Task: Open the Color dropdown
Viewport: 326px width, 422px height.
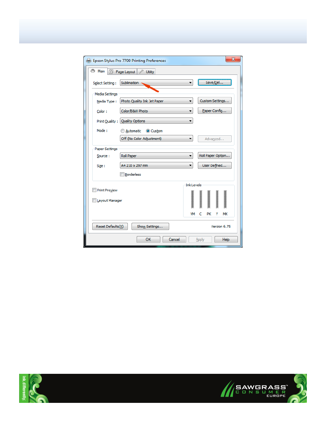Action: [x=157, y=111]
